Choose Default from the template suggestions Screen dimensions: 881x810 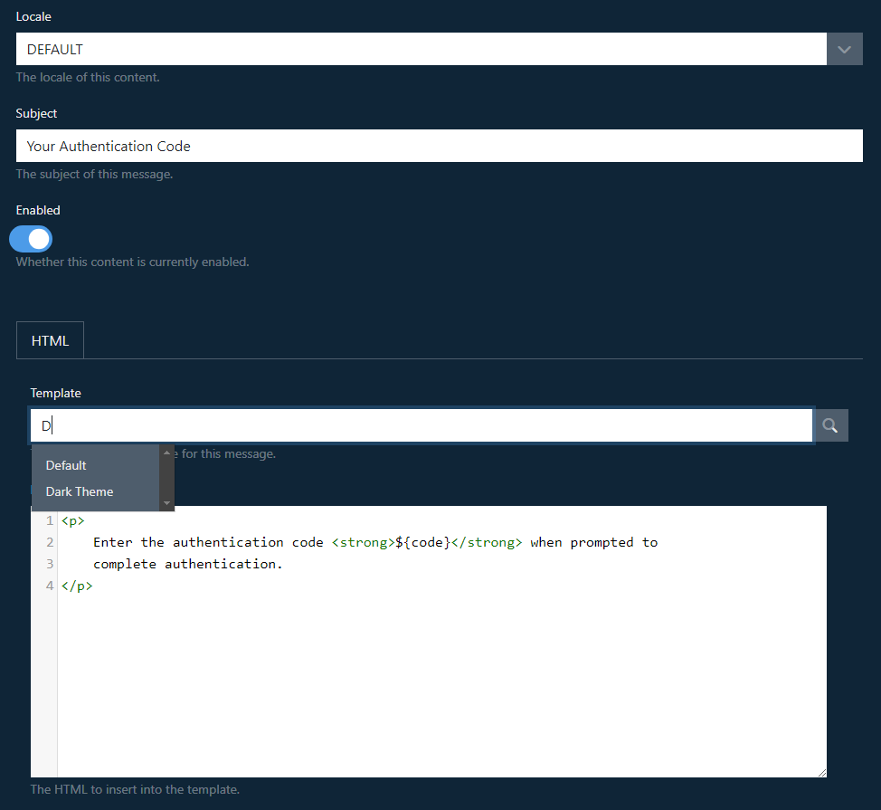(x=67, y=465)
